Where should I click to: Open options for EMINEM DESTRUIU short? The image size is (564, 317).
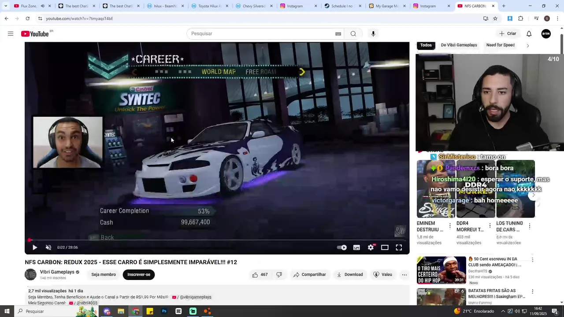click(x=450, y=226)
